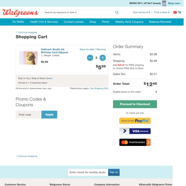The width and height of the screenshot is (186, 186).
Task: Click the Walgreens logo
Action: tap(20, 13)
